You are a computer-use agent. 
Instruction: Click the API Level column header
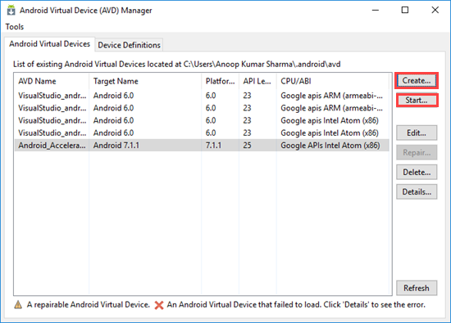pyautogui.click(x=257, y=81)
